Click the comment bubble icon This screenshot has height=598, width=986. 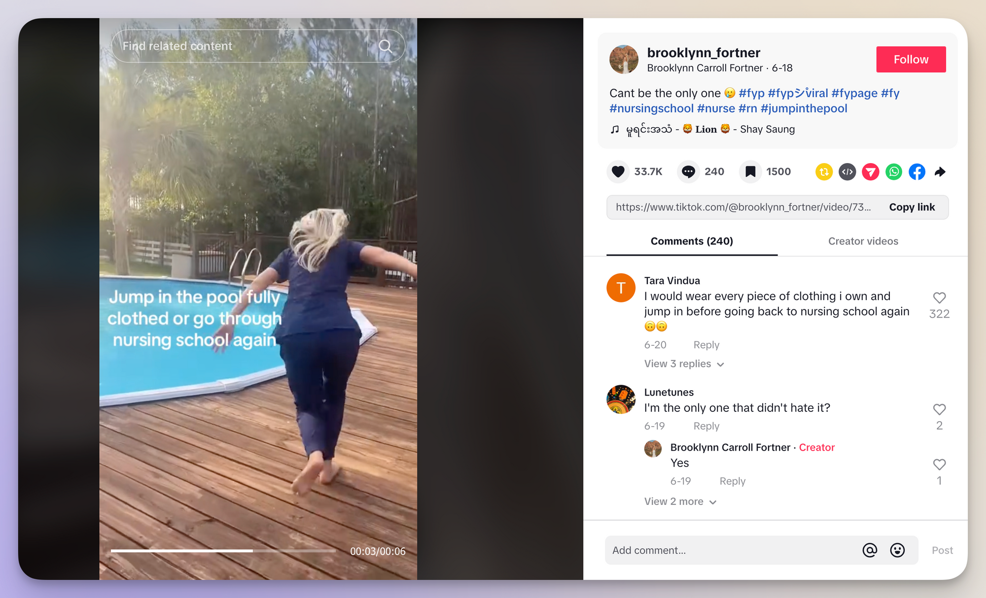(x=689, y=171)
